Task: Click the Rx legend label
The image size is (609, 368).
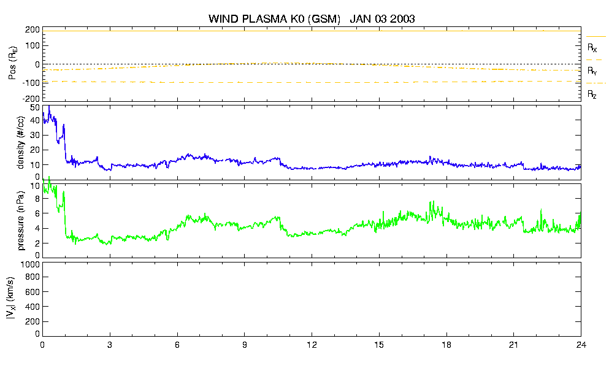Action: (592, 48)
